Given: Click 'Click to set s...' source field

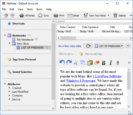Looking at the screenshot, I should (67, 54).
